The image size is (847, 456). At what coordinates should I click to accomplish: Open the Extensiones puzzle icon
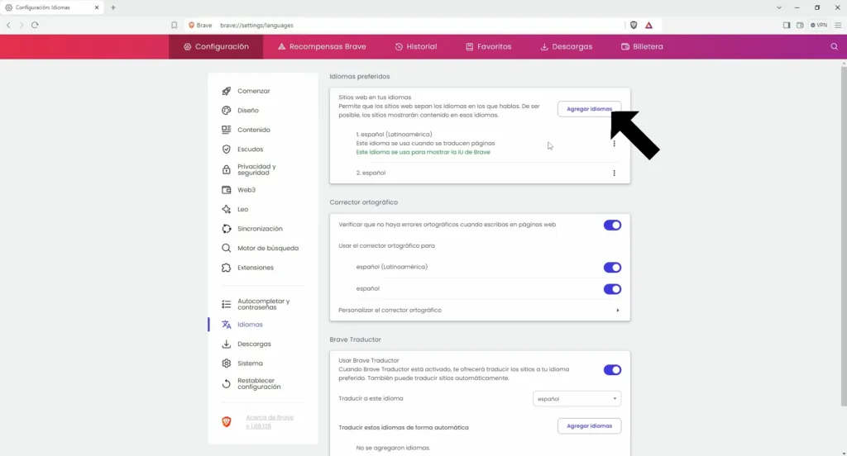click(227, 268)
